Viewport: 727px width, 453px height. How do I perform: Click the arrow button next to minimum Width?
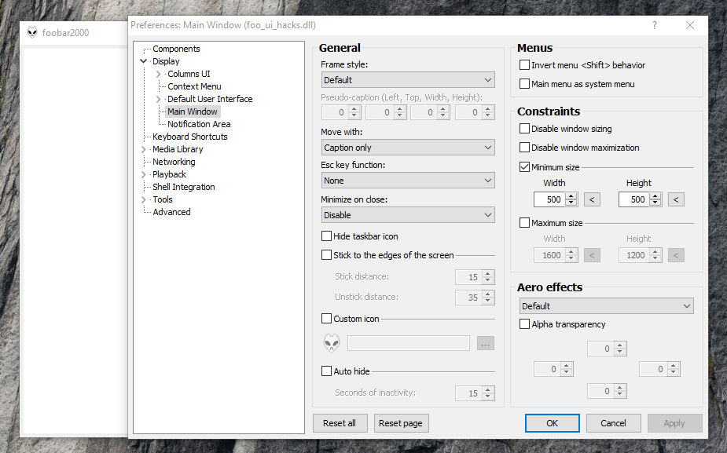pos(592,199)
